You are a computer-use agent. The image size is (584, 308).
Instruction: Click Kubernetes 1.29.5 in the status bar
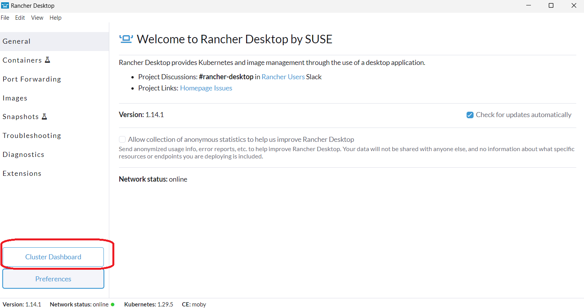click(149, 305)
